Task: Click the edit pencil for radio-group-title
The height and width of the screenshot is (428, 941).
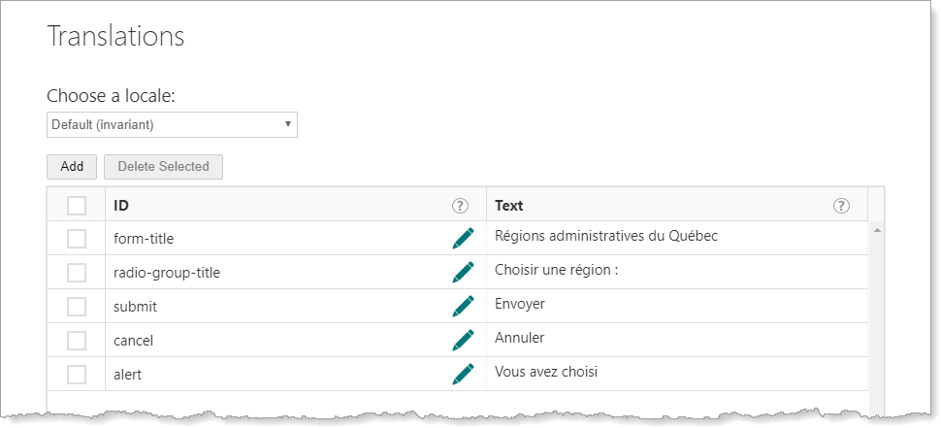Action: click(x=463, y=272)
